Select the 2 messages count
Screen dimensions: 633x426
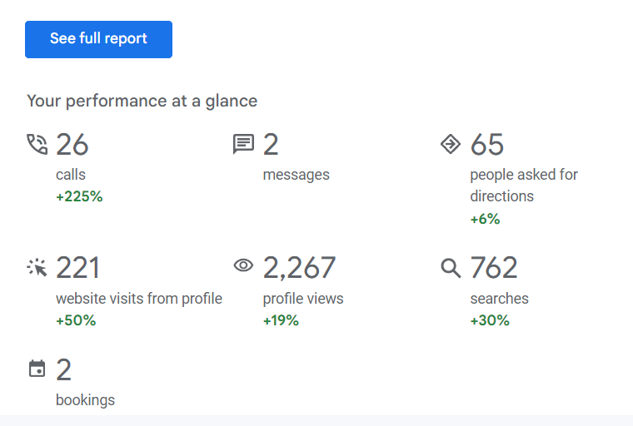tap(271, 145)
